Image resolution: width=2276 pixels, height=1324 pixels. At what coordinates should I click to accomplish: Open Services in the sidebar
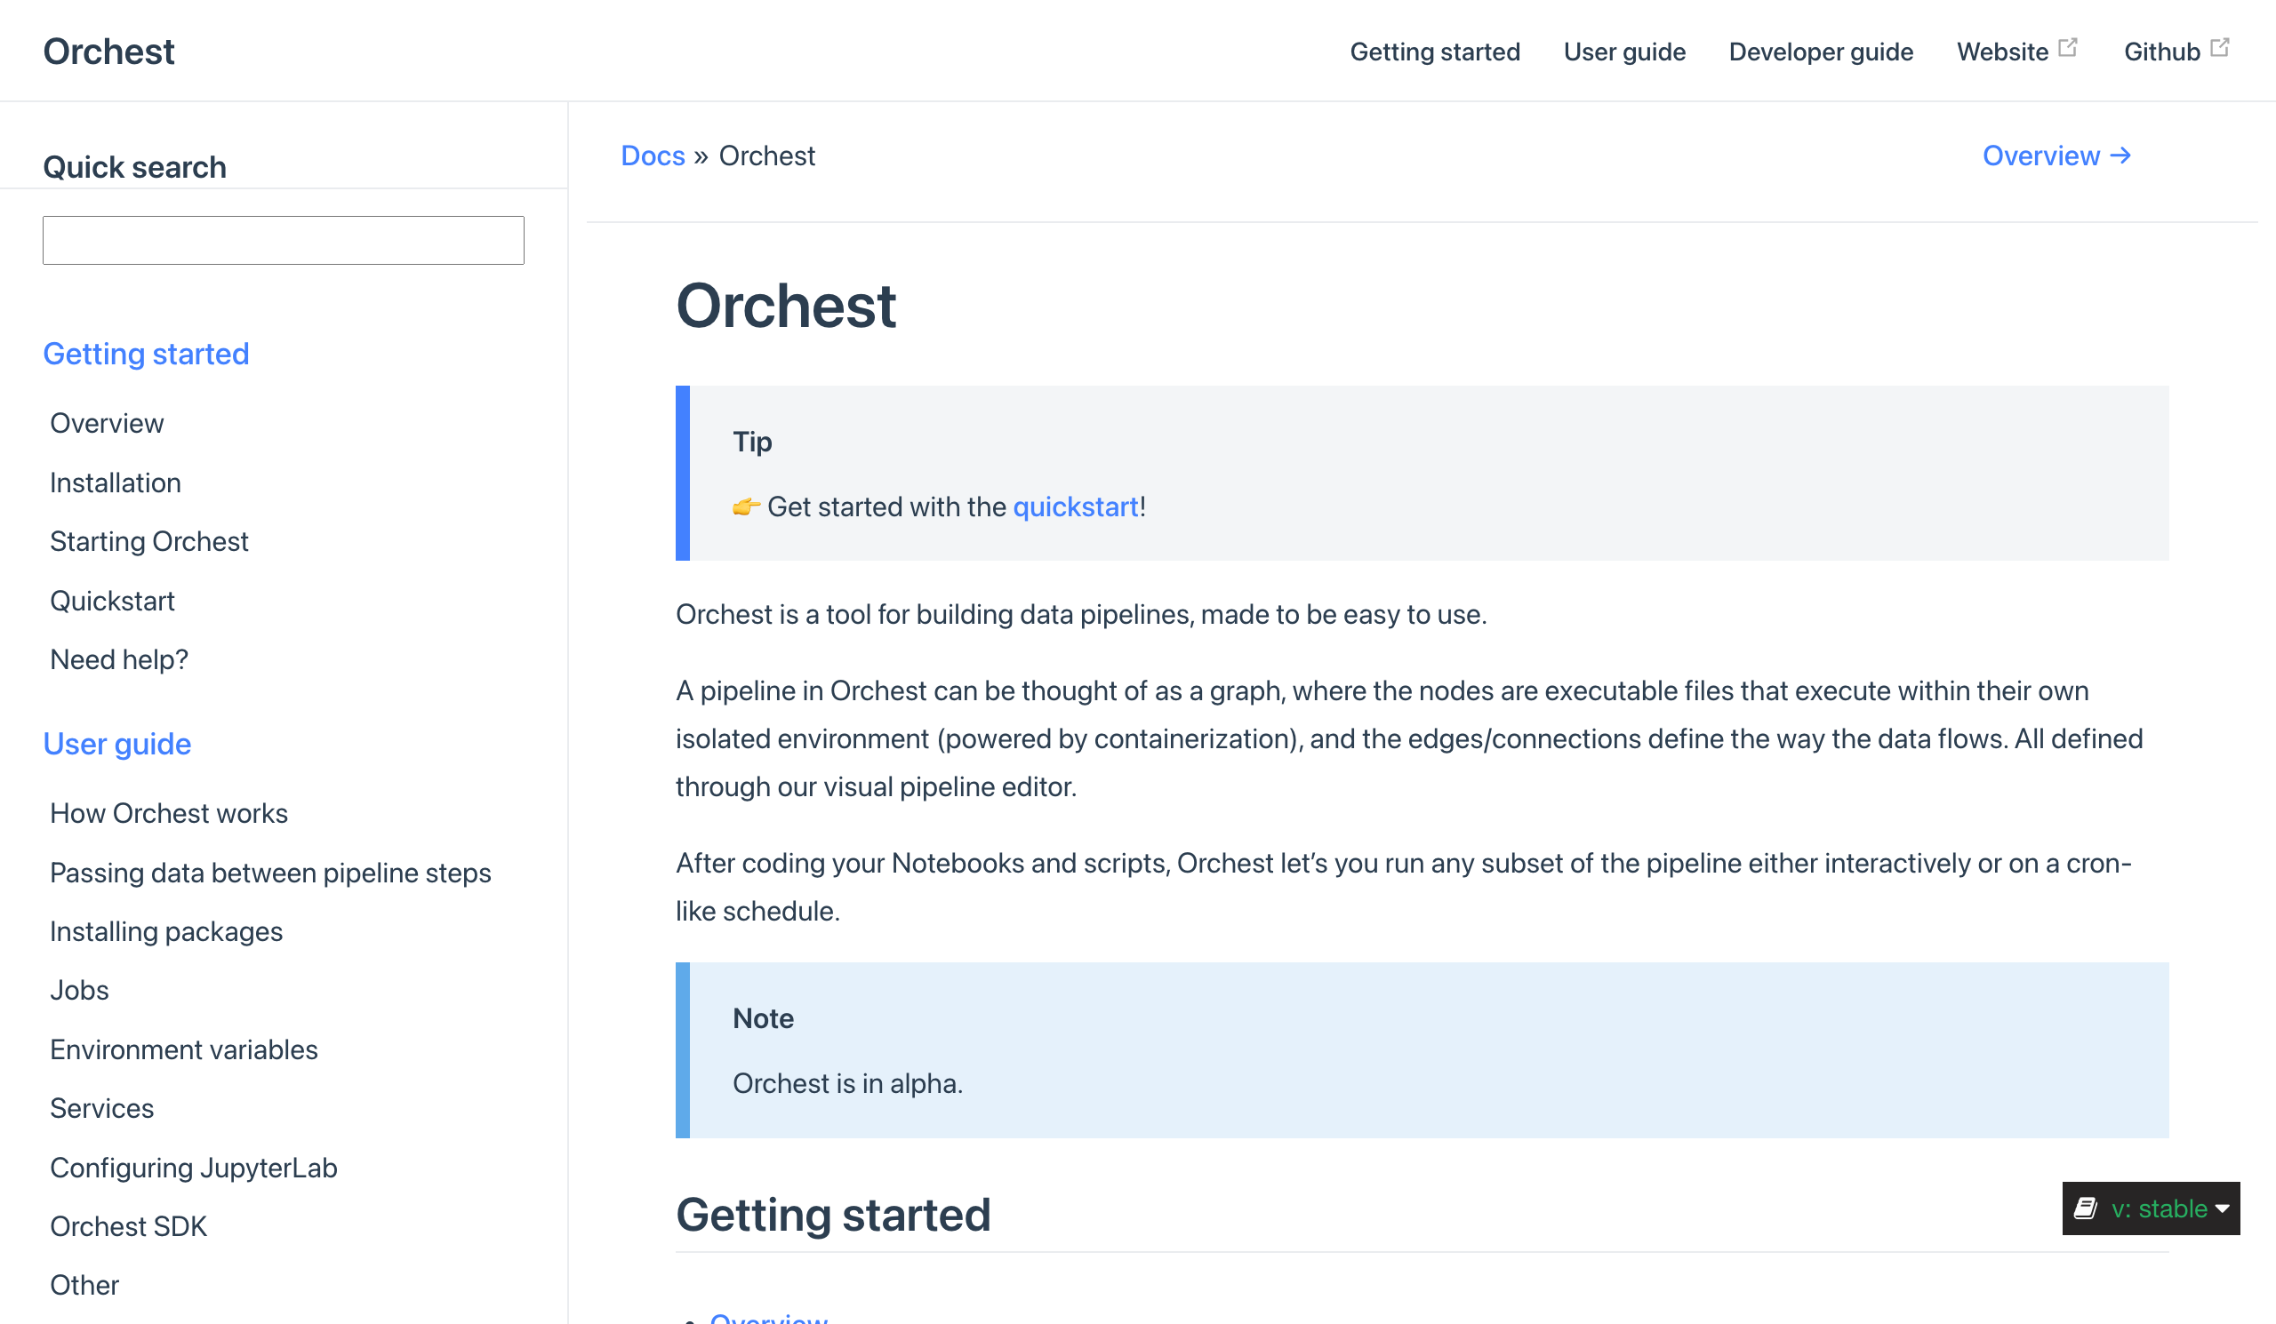[102, 1108]
